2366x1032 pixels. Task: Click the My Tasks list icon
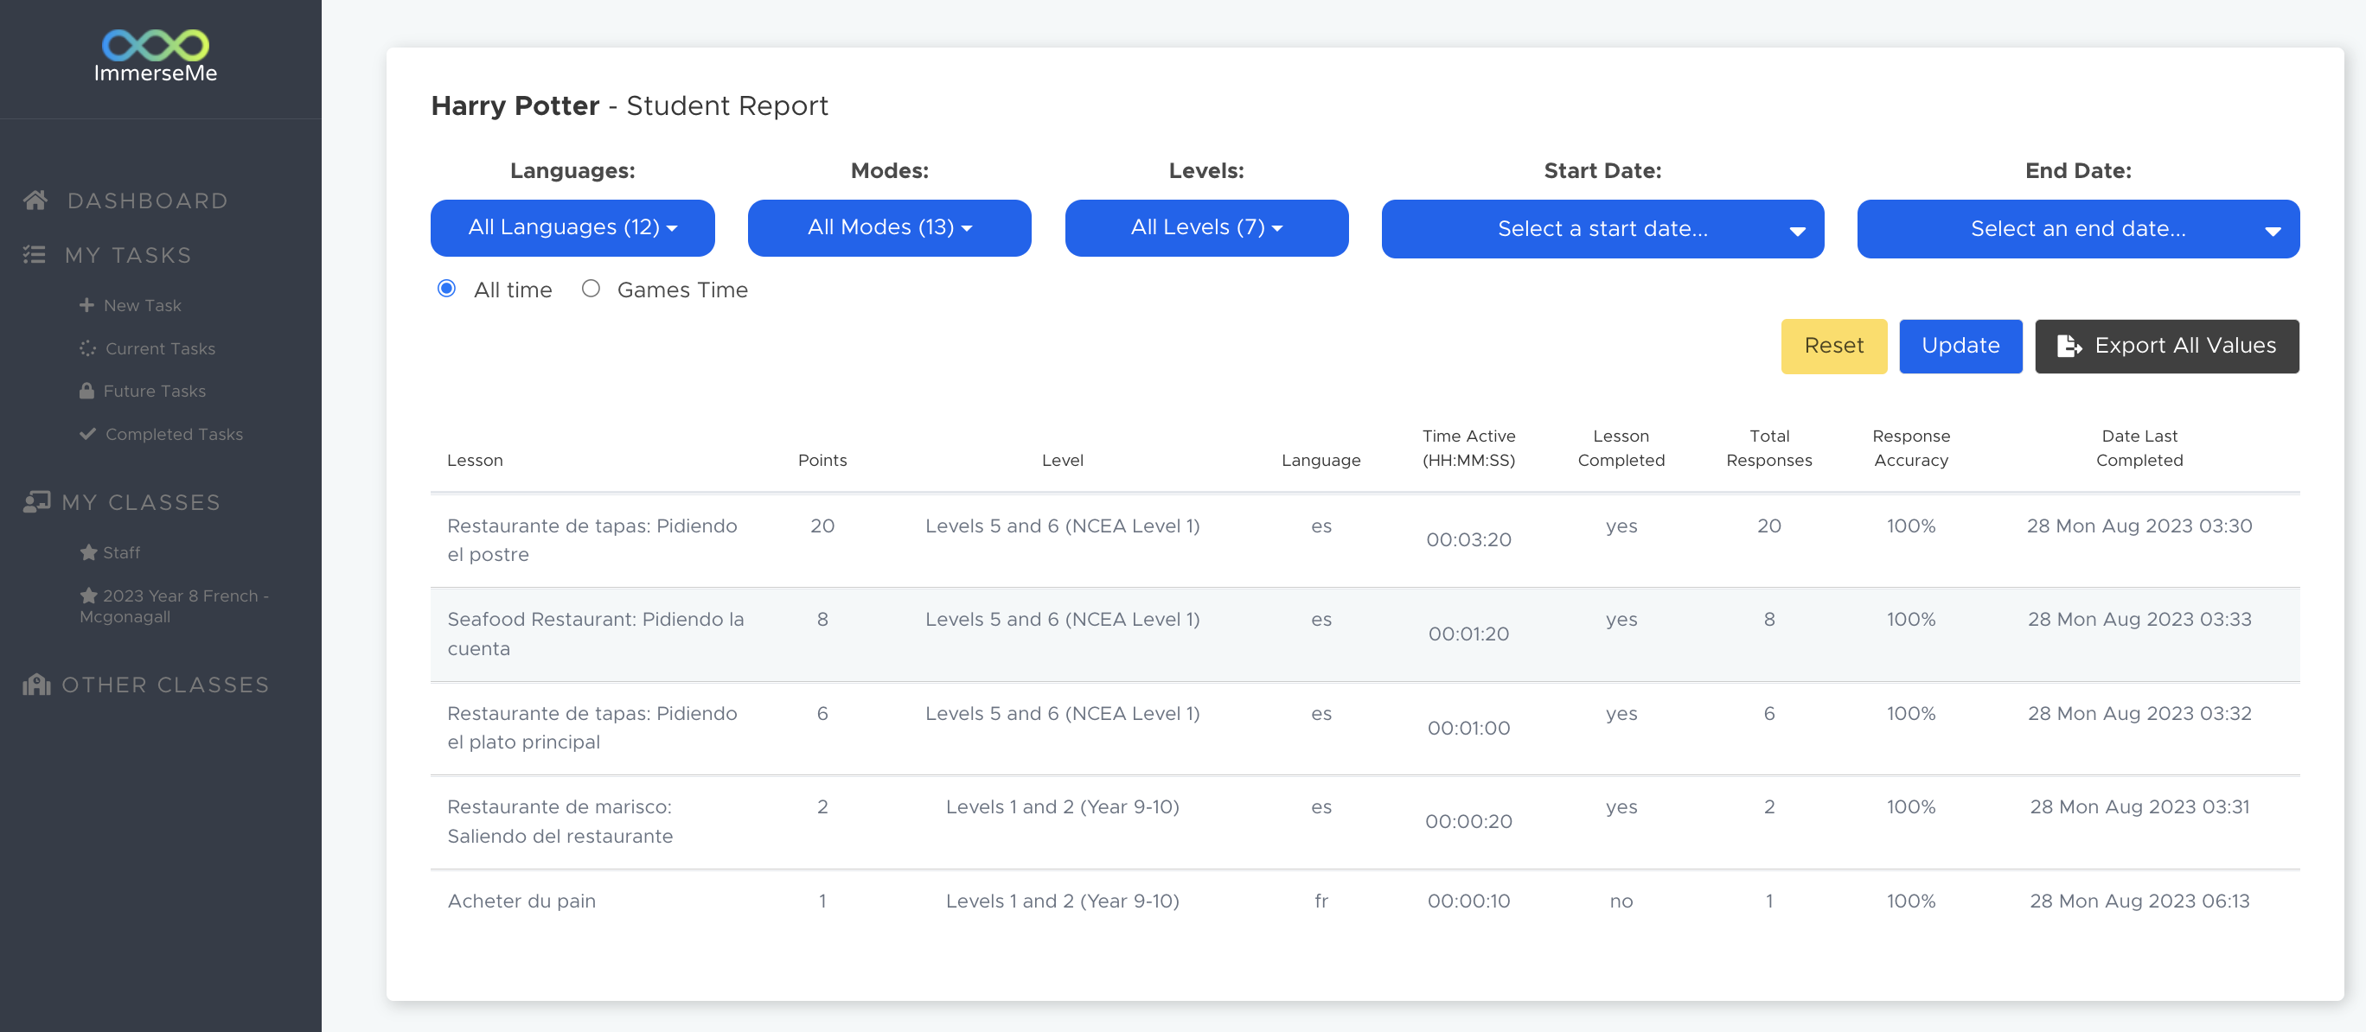point(34,254)
